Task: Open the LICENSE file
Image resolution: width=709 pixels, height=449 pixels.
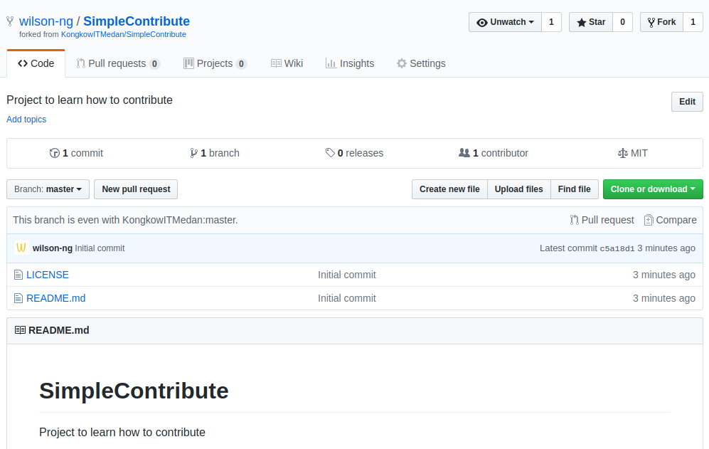Action: click(48, 275)
